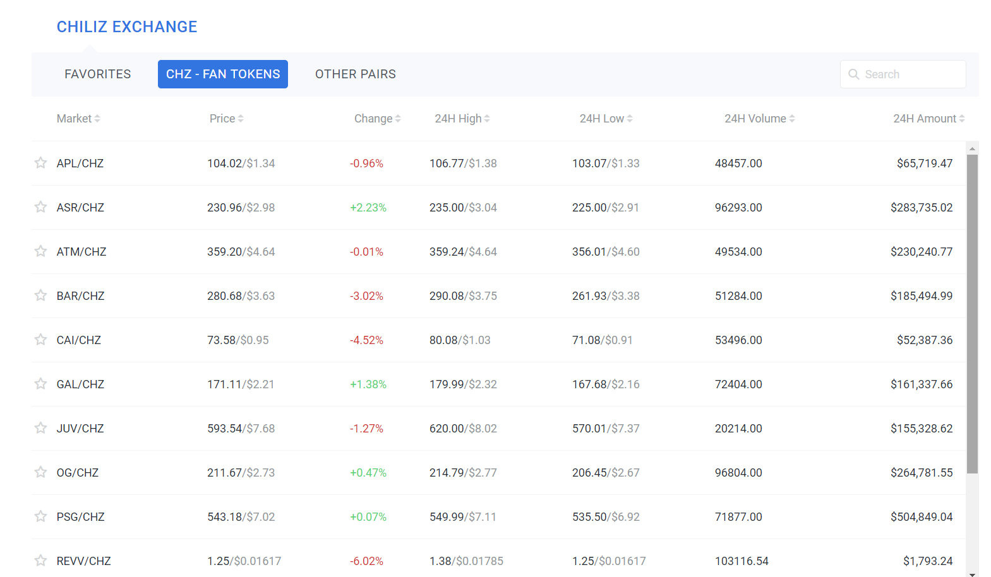Add OG/CHZ to favorites via star

click(x=40, y=472)
